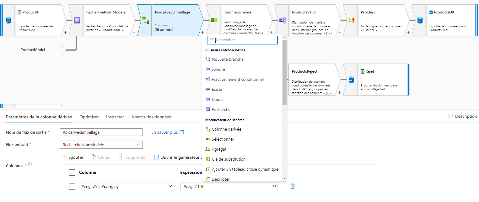Click the sink icon before the Rejet node
This screenshot has height=202, width=479.
tap(350, 79)
